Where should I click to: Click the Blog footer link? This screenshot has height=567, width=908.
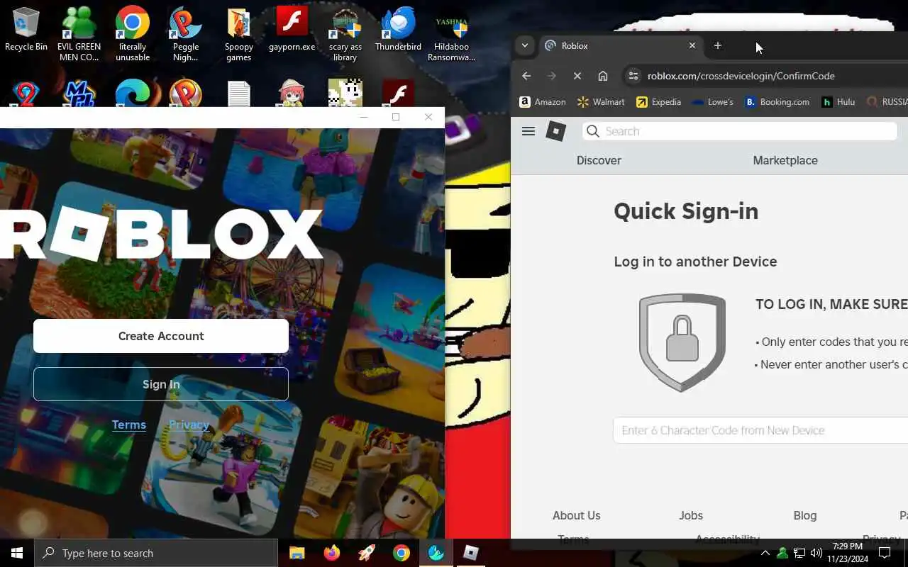(805, 515)
